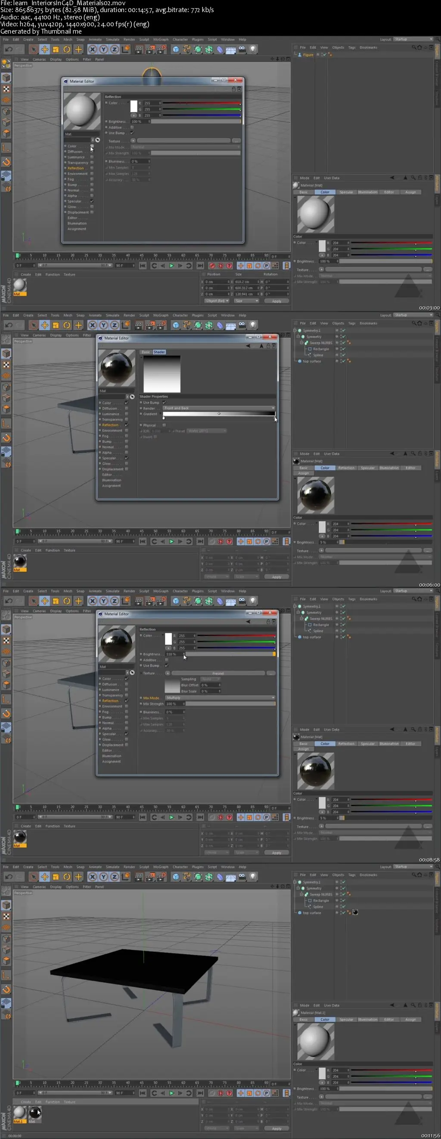The height and width of the screenshot is (1139, 441).
Task: Select Illumination entry in 00:08:58 frame's Material Editor channel list
Action: (112, 756)
